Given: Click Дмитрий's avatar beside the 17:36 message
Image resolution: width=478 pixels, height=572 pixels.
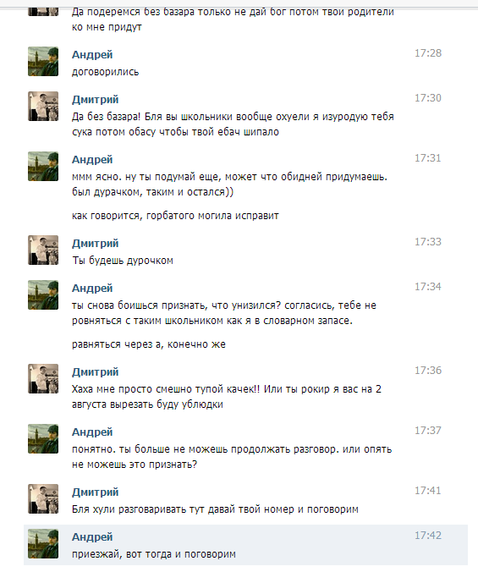Looking at the screenshot, I should coord(43,379).
